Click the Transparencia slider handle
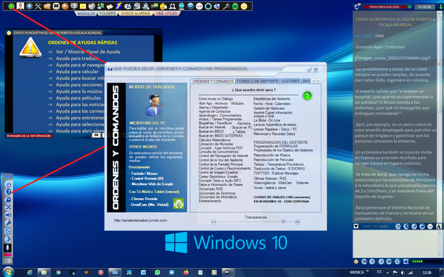 point(283,222)
